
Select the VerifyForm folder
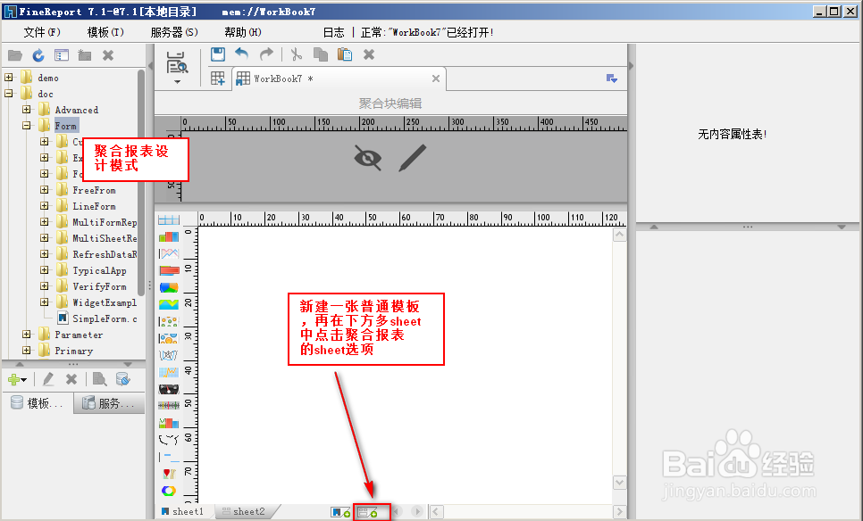click(100, 286)
